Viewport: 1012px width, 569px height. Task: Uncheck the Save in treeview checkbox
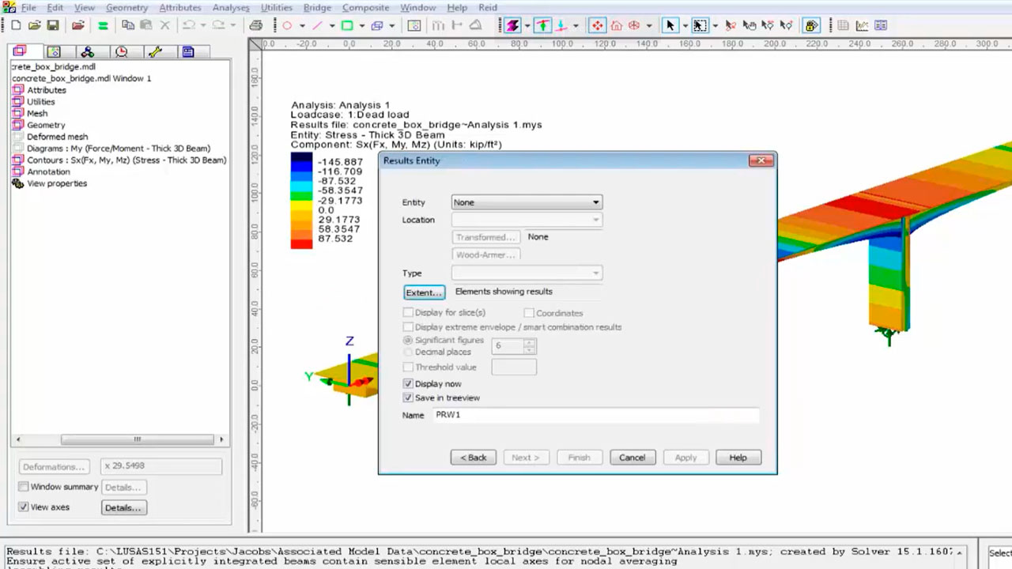coord(408,398)
